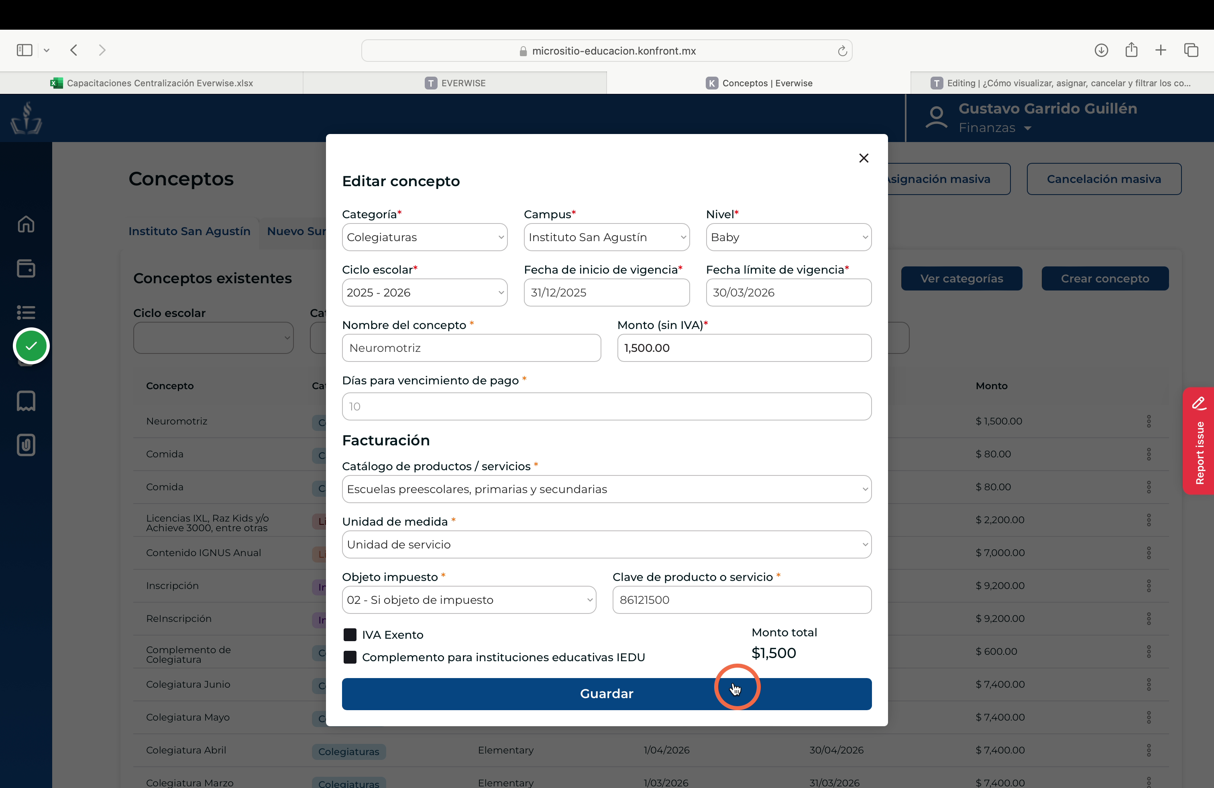Open the home icon in sidebar
Screen dimensions: 1214x788
click(x=26, y=224)
